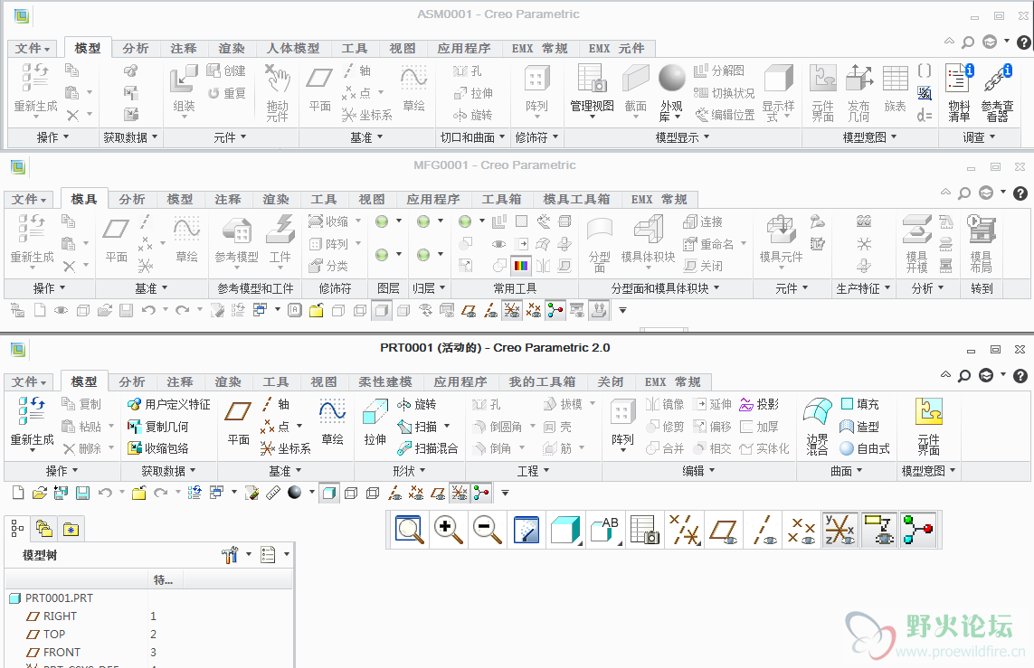Toggle shaded display in the PRT0001 quick access toolbar
The width and height of the screenshot is (1034, 668).
coord(328,493)
